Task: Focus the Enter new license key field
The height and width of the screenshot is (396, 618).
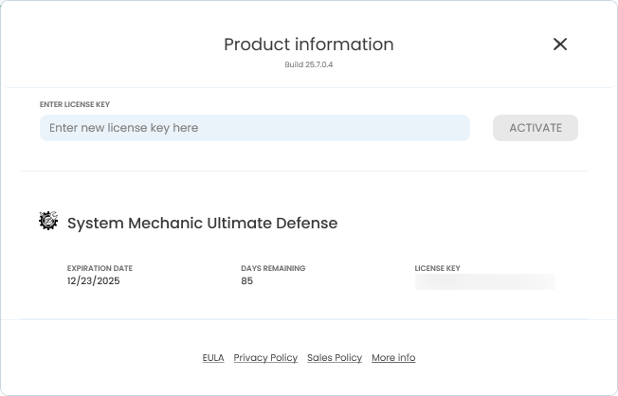Action: pyautogui.click(x=254, y=128)
